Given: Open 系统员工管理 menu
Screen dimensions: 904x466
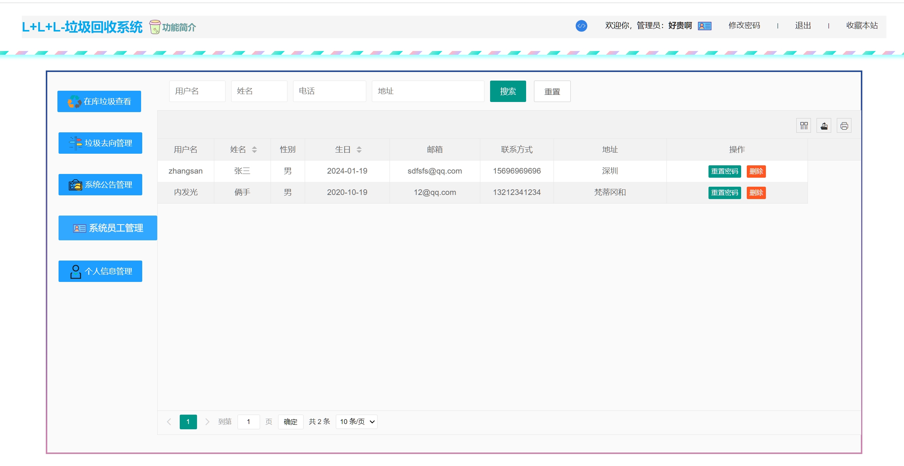Looking at the screenshot, I should [108, 228].
